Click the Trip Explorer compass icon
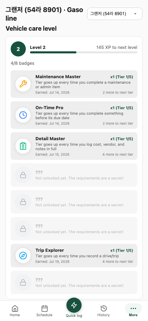 tap(23, 256)
